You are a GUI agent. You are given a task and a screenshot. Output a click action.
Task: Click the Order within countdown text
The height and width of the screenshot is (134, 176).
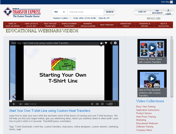[84, 18]
